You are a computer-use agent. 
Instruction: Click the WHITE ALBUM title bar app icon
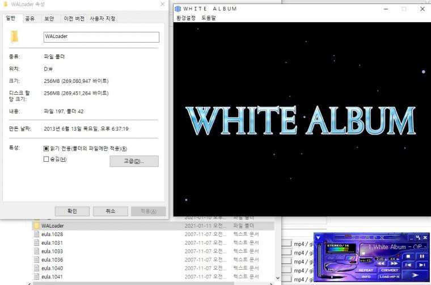click(178, 9)
